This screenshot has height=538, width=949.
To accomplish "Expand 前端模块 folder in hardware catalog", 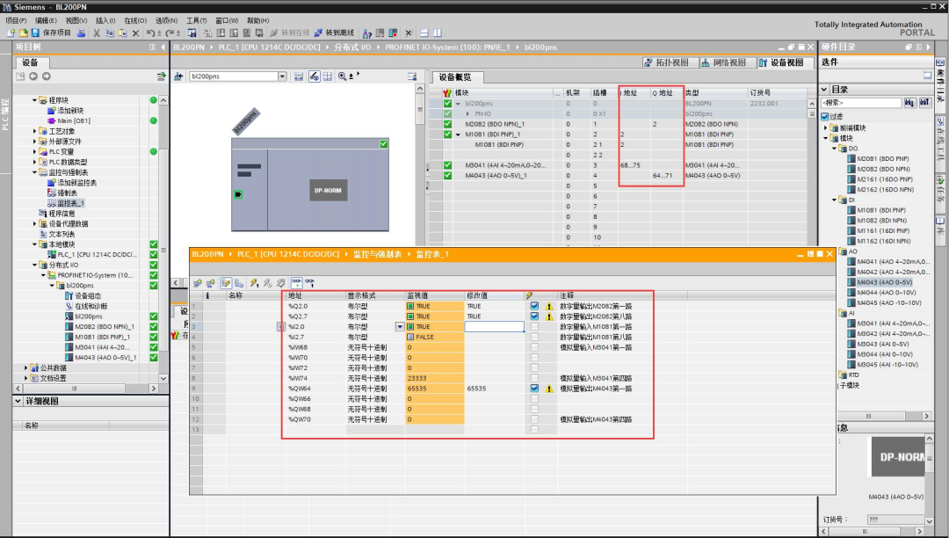I will coord(825,127).
